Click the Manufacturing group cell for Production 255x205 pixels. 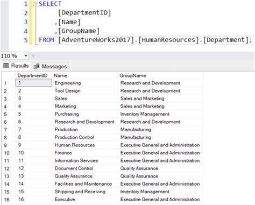[160, 130]
